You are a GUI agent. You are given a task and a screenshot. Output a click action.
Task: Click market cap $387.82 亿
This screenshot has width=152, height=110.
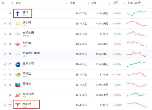[x=81, y=24]
